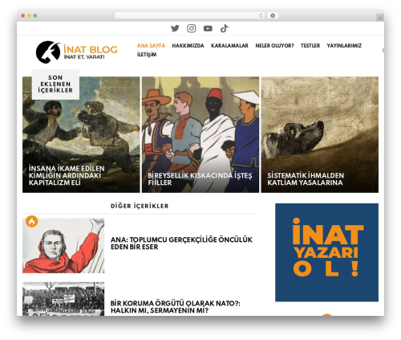The height and width of the screenshot is (340, 401).
Task: Click the İnat Et, Yarat! tagline
Action: coord(84,57)
